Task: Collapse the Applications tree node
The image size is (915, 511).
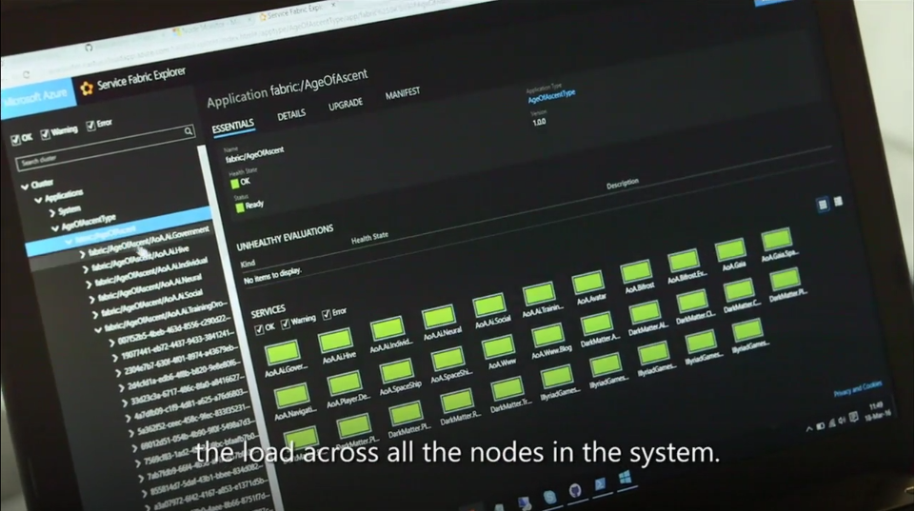Action: (x=38, y=200)
